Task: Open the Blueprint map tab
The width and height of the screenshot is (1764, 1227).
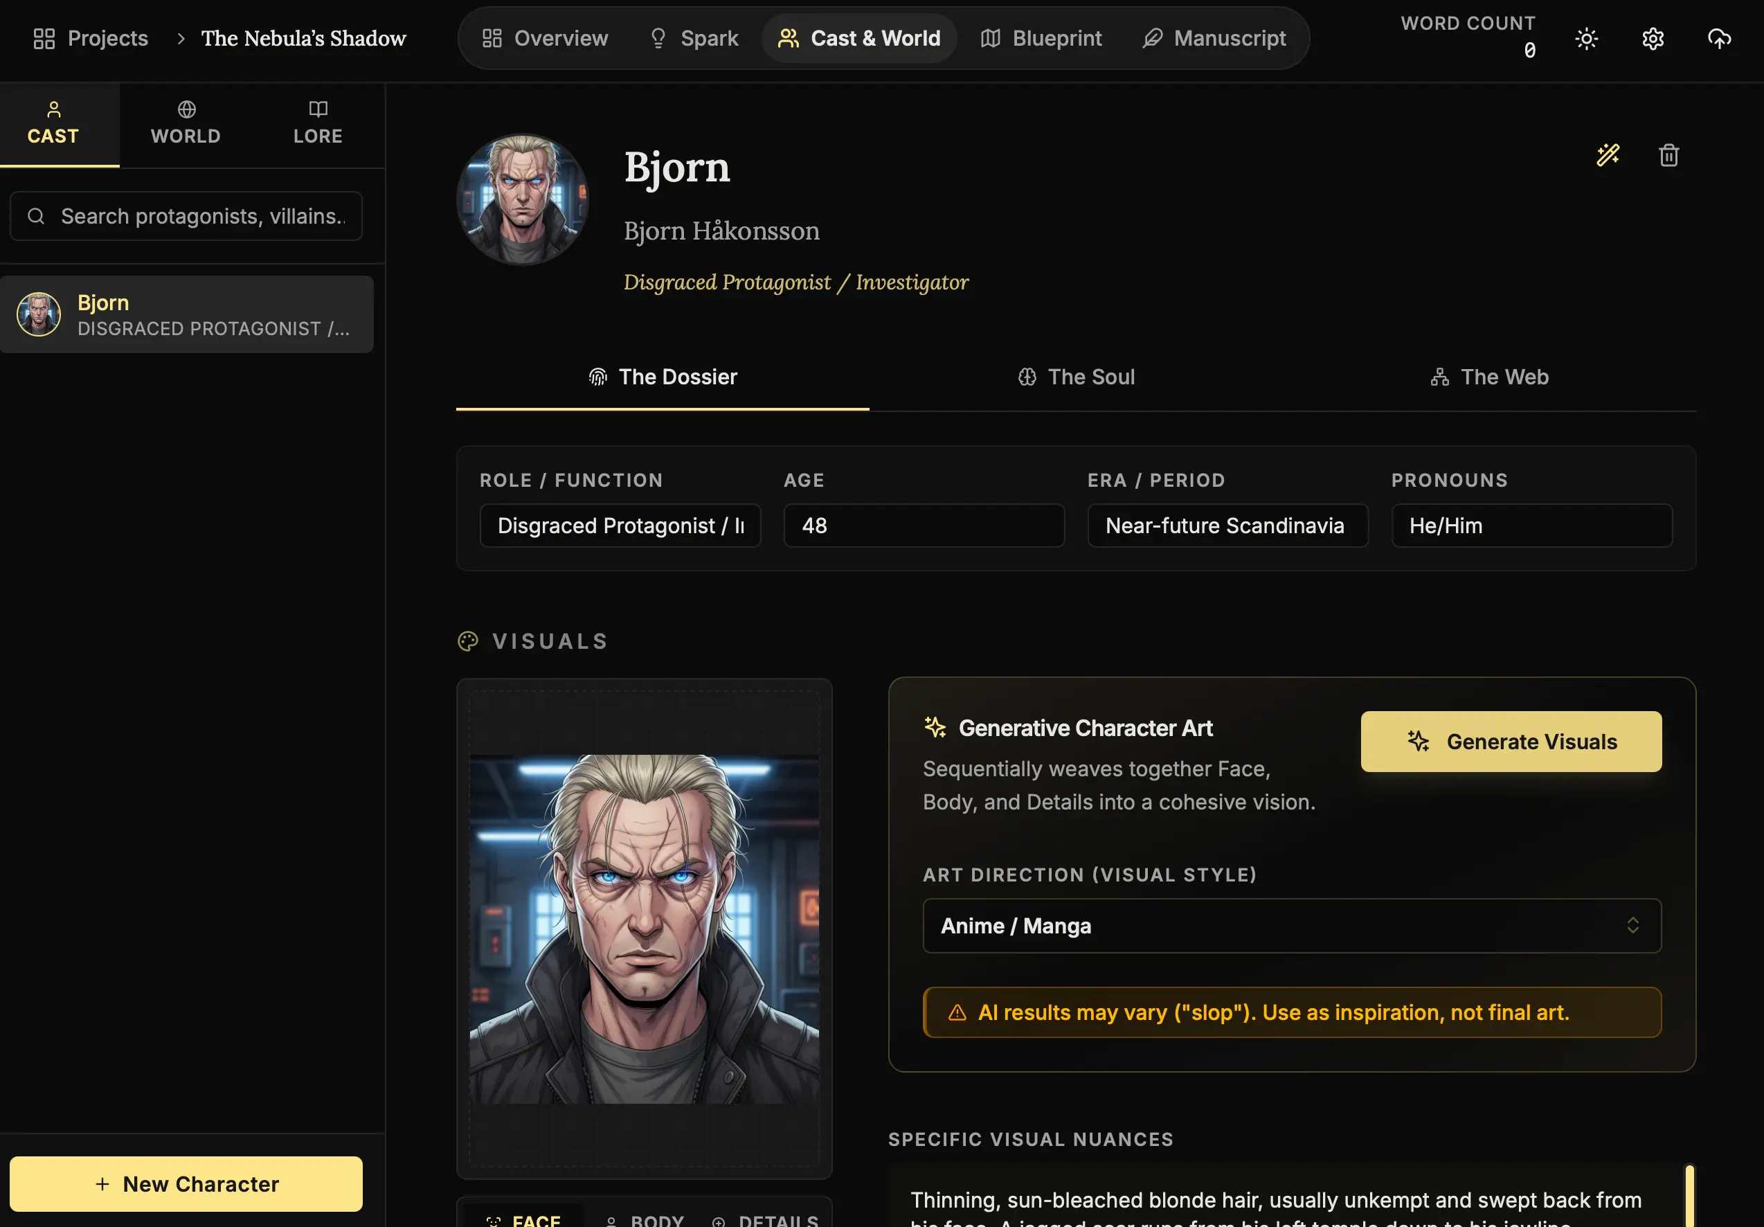Action: pos(1041,38)
